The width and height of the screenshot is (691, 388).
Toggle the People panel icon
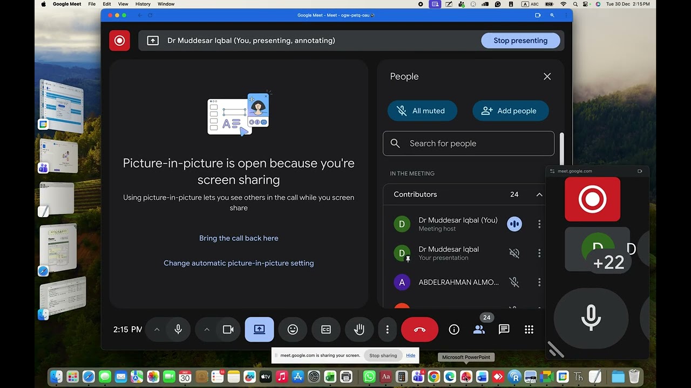(x=479, y=329)
